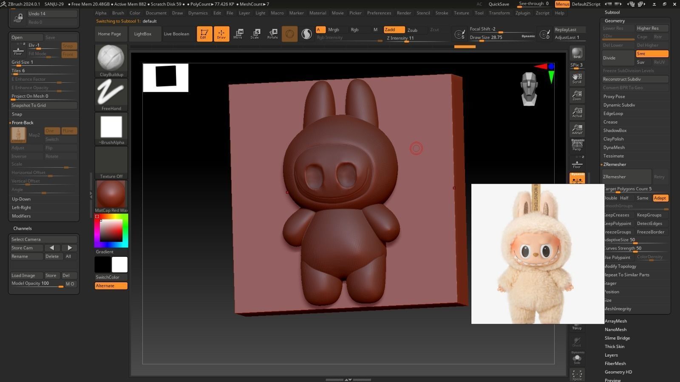Open the Transform menu
The image size is (680, 382).
pos(499,13)
